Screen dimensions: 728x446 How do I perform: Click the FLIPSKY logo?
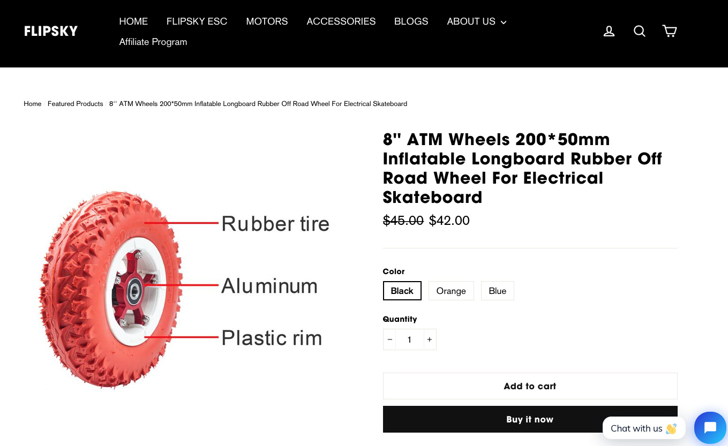tap(51, 31)
